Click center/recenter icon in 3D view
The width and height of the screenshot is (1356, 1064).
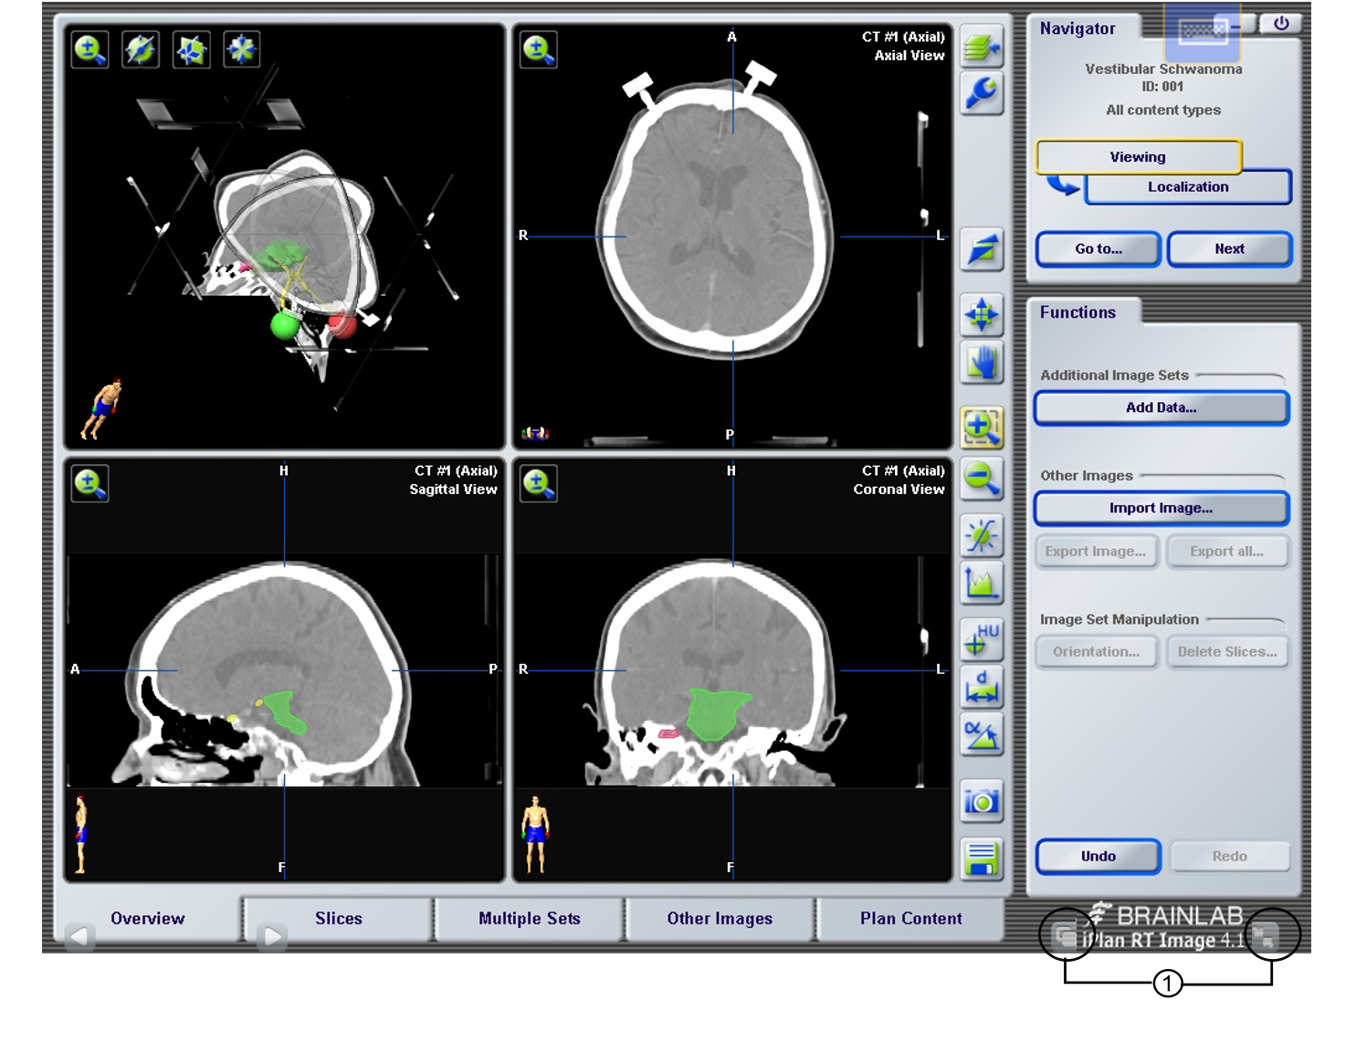click(241, 49)
